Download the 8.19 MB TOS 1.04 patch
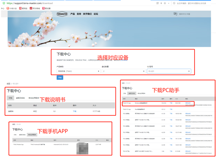Viewport: 216px width, 157px height. (x=171, y=151)
